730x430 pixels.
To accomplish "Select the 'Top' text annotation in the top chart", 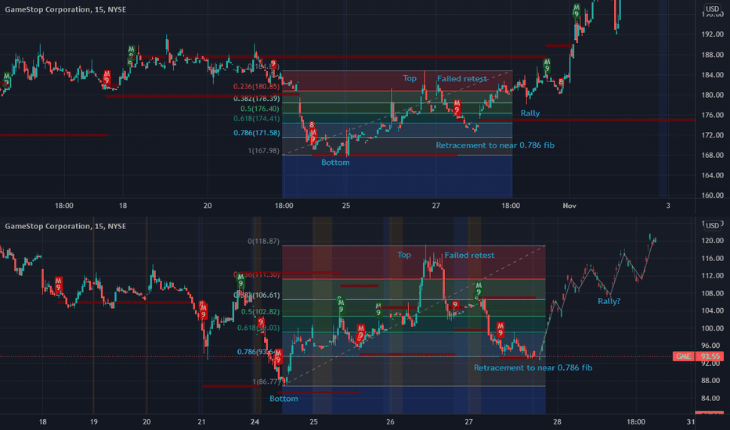I will tap(410, 78).
